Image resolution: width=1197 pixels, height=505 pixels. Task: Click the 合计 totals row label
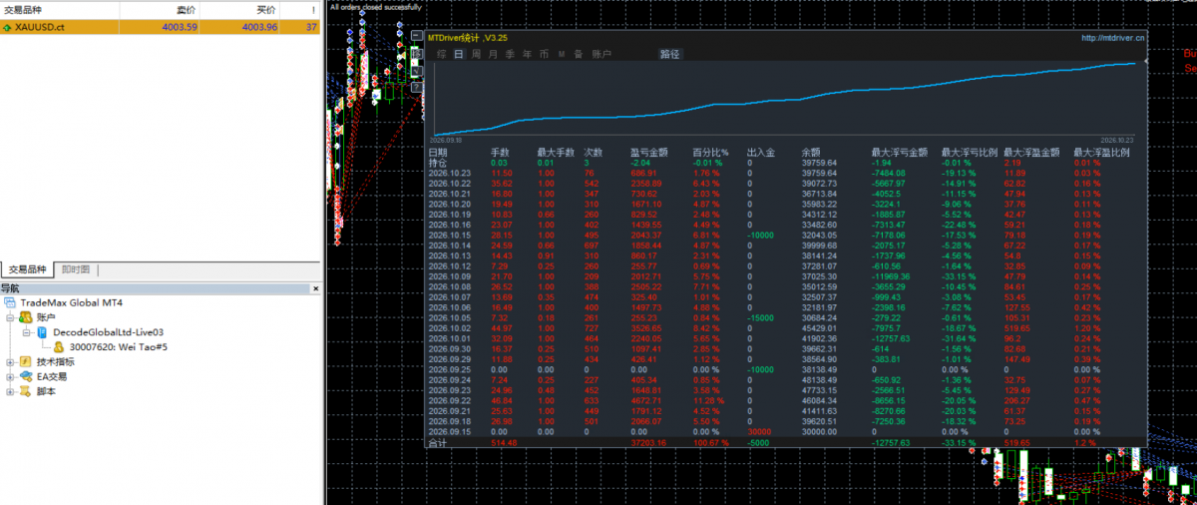point(438,442)
